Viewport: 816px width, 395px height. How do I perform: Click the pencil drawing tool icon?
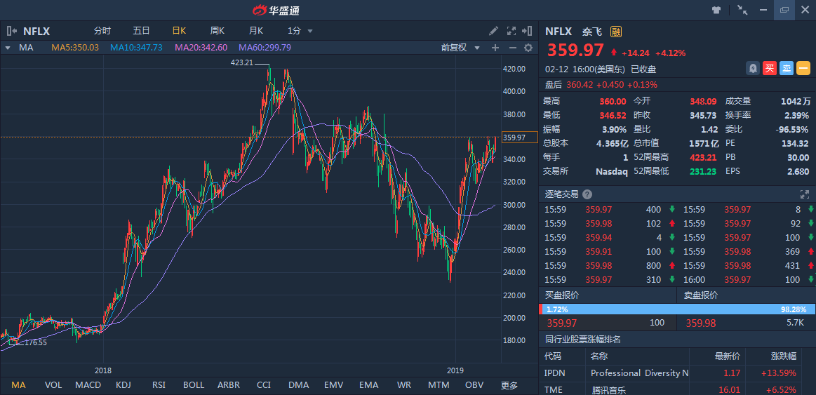(494, 31)
